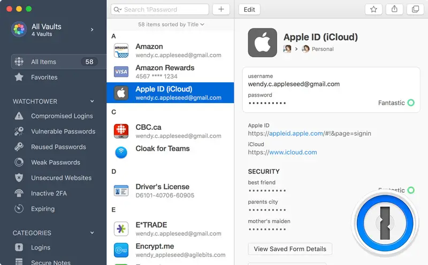Viewport: 428px width, 265px height.
Task: Click the 58 items count badge
Action: [89, 61]
